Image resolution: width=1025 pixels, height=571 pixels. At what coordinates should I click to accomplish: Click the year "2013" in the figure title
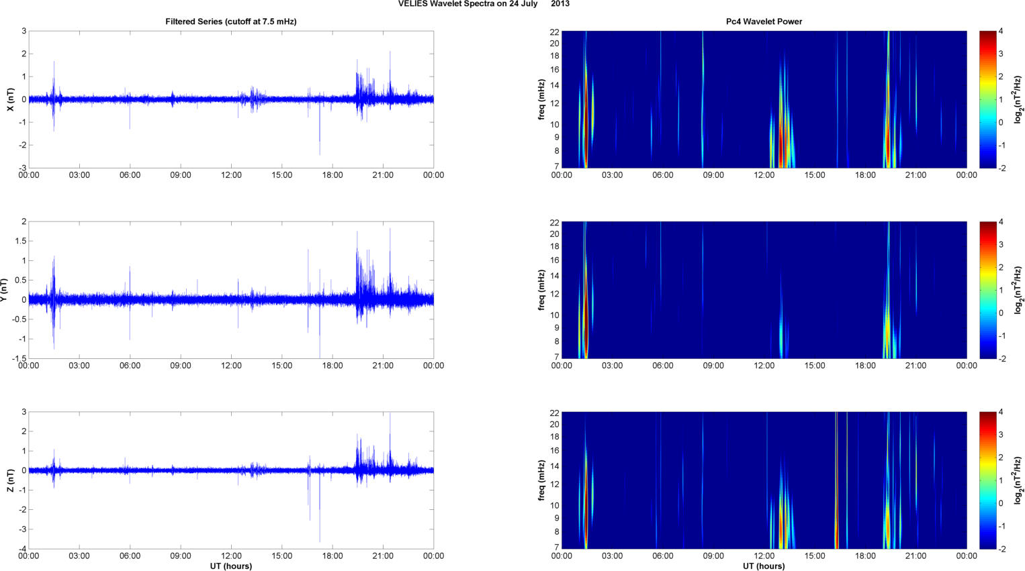pyautogui.click(x=560, y=4)
